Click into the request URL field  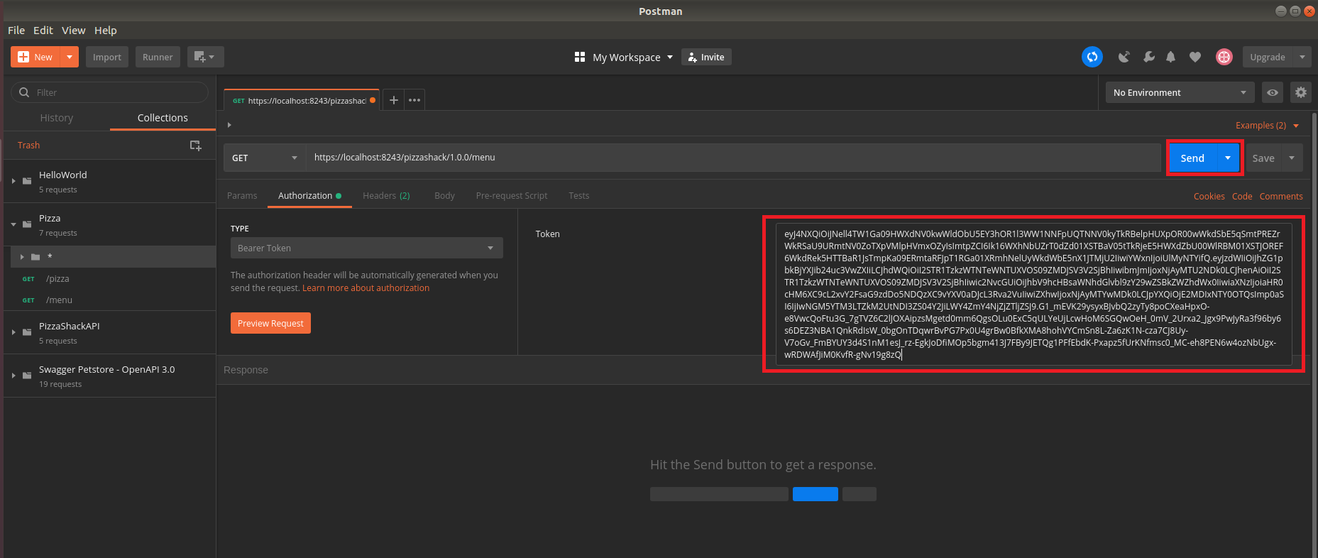(x=731, y=158)
